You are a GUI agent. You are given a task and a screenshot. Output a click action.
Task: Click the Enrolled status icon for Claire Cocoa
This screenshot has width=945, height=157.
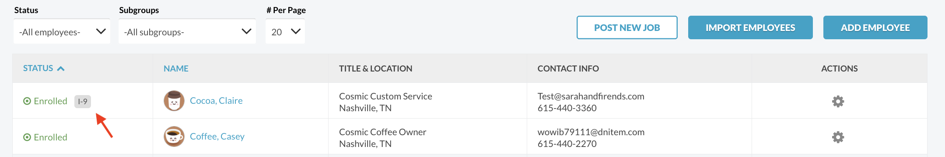[x=27, y=101]
